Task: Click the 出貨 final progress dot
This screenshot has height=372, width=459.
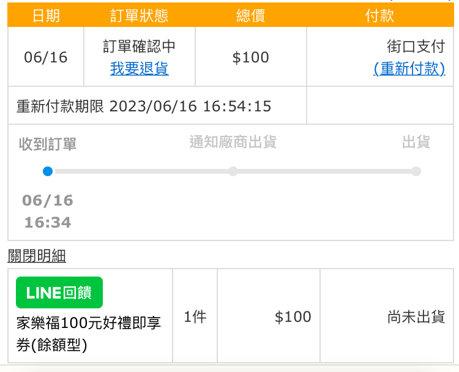Action: pyautogui.click(x=416, y=171)
